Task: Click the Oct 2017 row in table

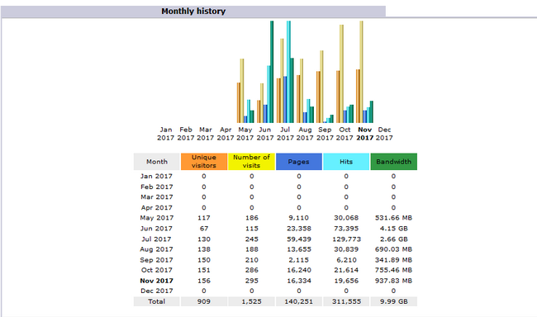Action: click(275, 270)
